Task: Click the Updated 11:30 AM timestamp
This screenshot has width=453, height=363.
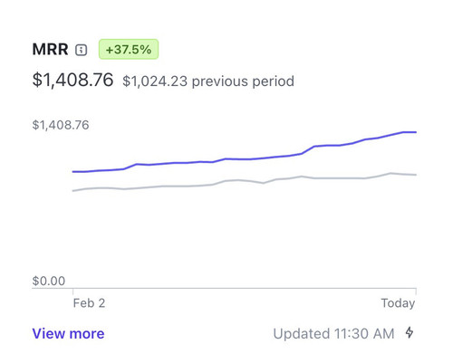Action: coord(333,334)
